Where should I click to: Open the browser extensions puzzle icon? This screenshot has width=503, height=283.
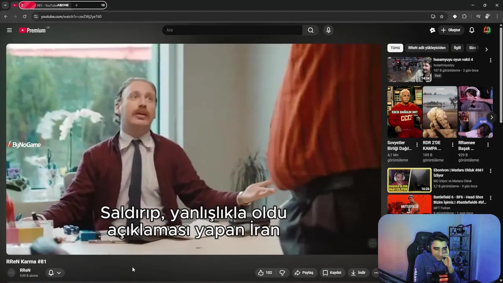coord(464,17)
